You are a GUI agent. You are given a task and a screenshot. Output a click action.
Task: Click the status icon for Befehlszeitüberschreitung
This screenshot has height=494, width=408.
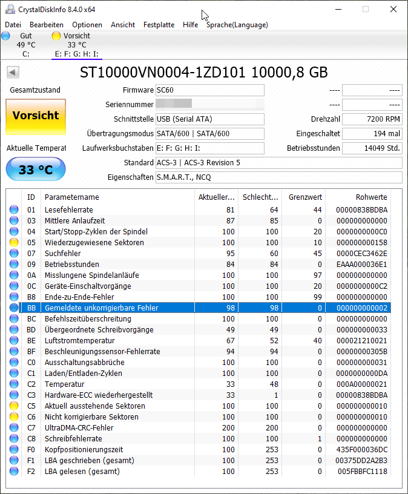coord(14,318)
